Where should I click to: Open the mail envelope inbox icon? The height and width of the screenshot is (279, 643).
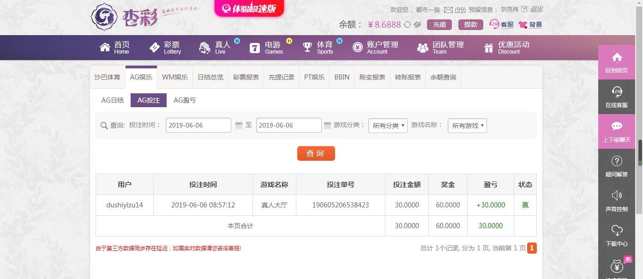448,10
